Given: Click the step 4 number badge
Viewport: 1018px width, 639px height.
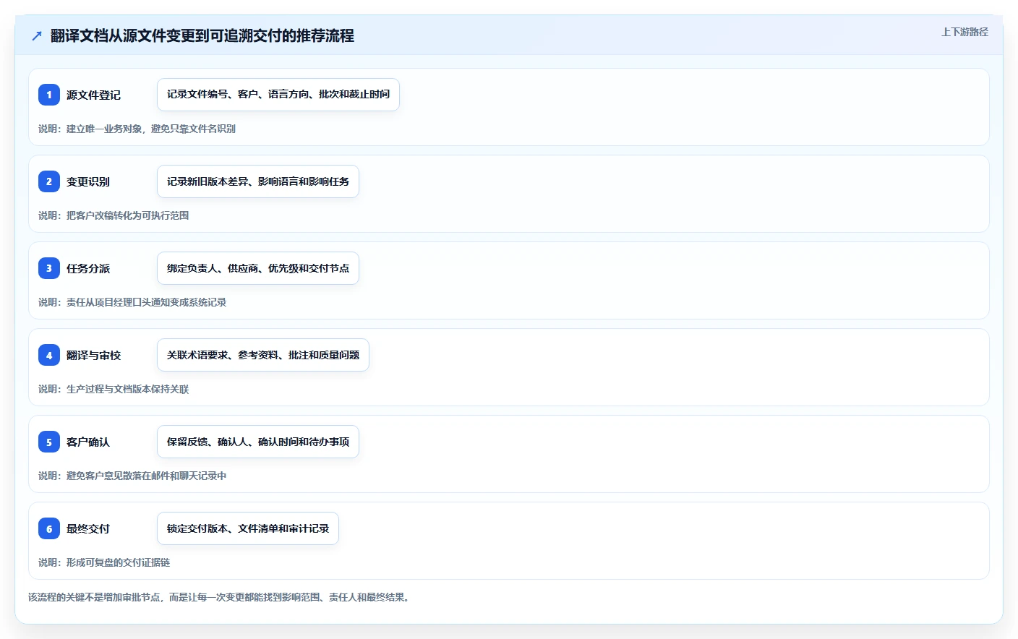Looking at the screenshot, I should click(49, 355).
